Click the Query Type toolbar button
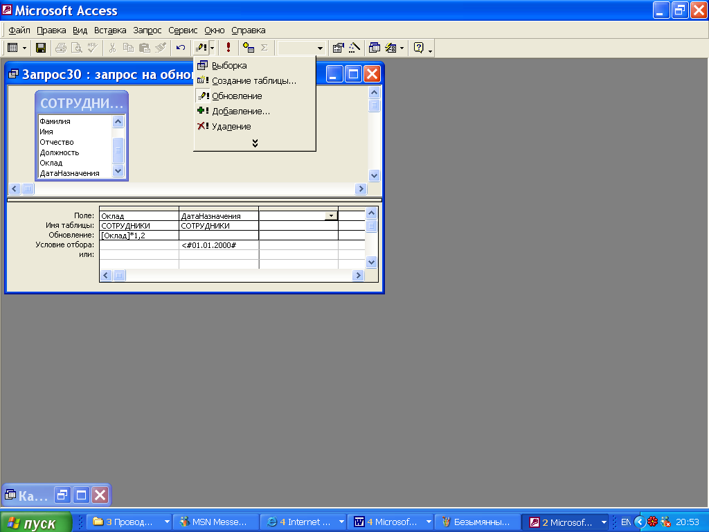Screen dimensions: 709x532 click(201, 48)
